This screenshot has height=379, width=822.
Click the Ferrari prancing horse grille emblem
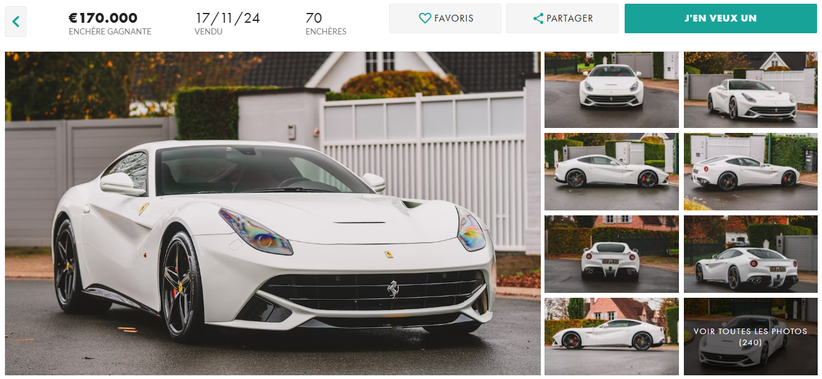pos(392,289)
